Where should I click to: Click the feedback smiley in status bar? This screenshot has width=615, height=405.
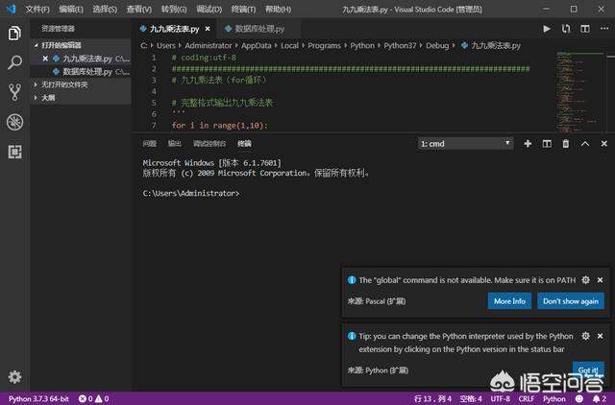click(579, 398)
